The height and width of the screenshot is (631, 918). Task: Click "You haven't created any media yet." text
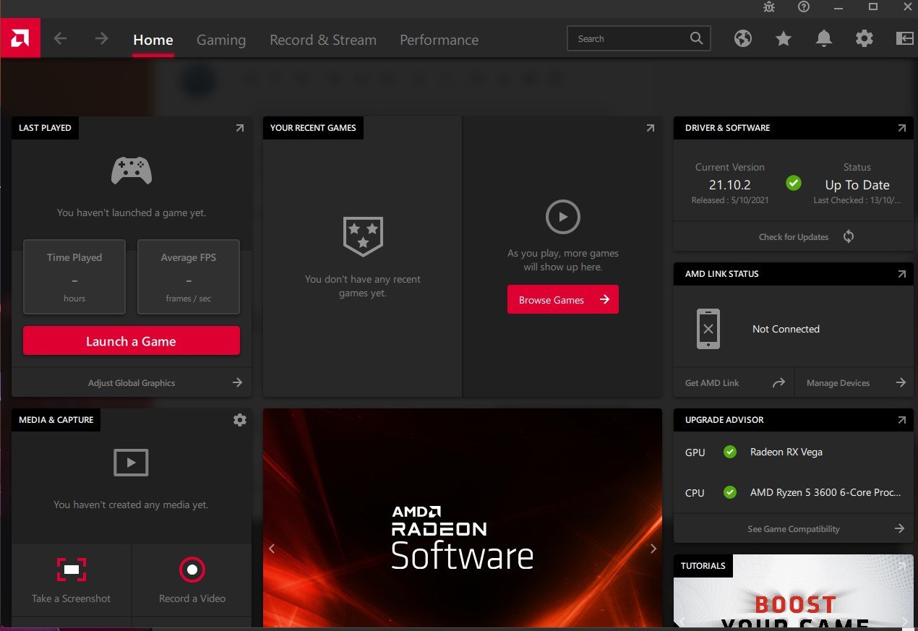pyautogui.click(x=131, y=505)
